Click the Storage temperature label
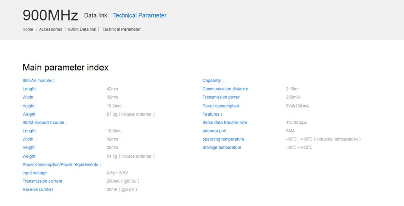The image size is (404, 206). pos(222,148)
